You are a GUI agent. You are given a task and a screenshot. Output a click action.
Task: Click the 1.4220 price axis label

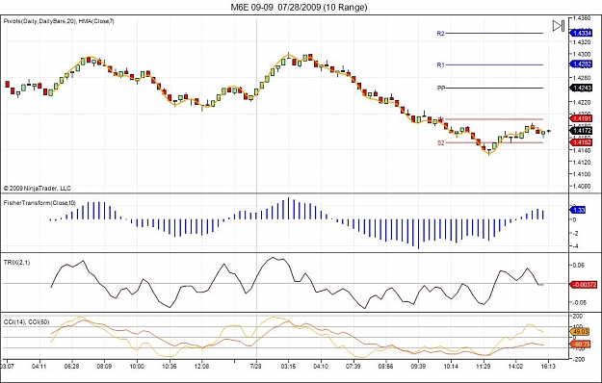(x=582, y=102)
